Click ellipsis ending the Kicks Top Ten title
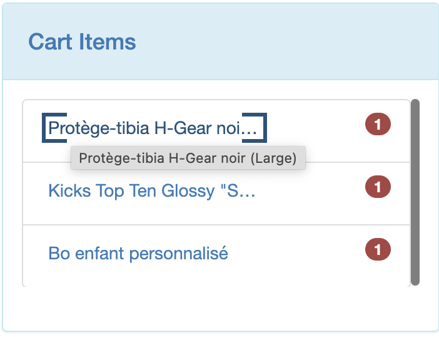 point(248,192)
